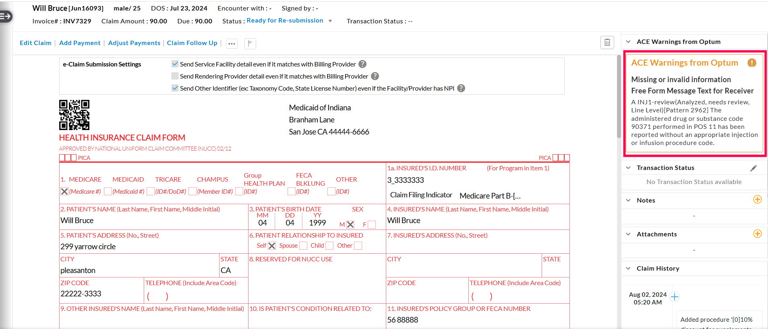Screen dimensions: 768x329
Task: Click the trash delete icon
Action: click(x=607, y=43)
